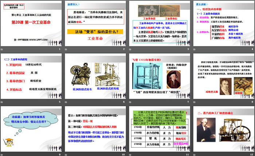Click slide number "7" label below seventh slide
This screenshot has height=156, width=255.
coord(188,102)
